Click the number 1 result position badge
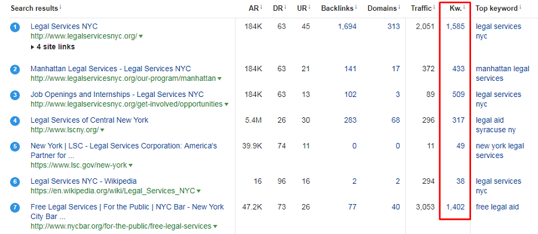The width and height of the screenshot is (538, 234). click(x=15, y=28)
